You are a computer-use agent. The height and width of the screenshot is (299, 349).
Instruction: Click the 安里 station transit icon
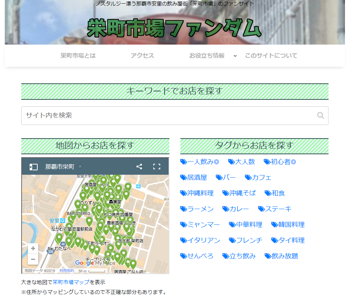(x=63, y=221)
